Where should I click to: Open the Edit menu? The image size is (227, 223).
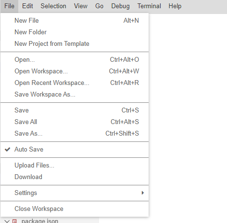(x=27, y=6)
